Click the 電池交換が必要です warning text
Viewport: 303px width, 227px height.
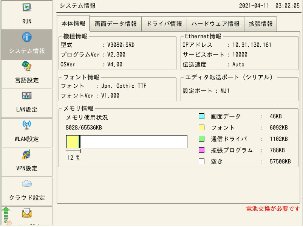click(273, 209)
